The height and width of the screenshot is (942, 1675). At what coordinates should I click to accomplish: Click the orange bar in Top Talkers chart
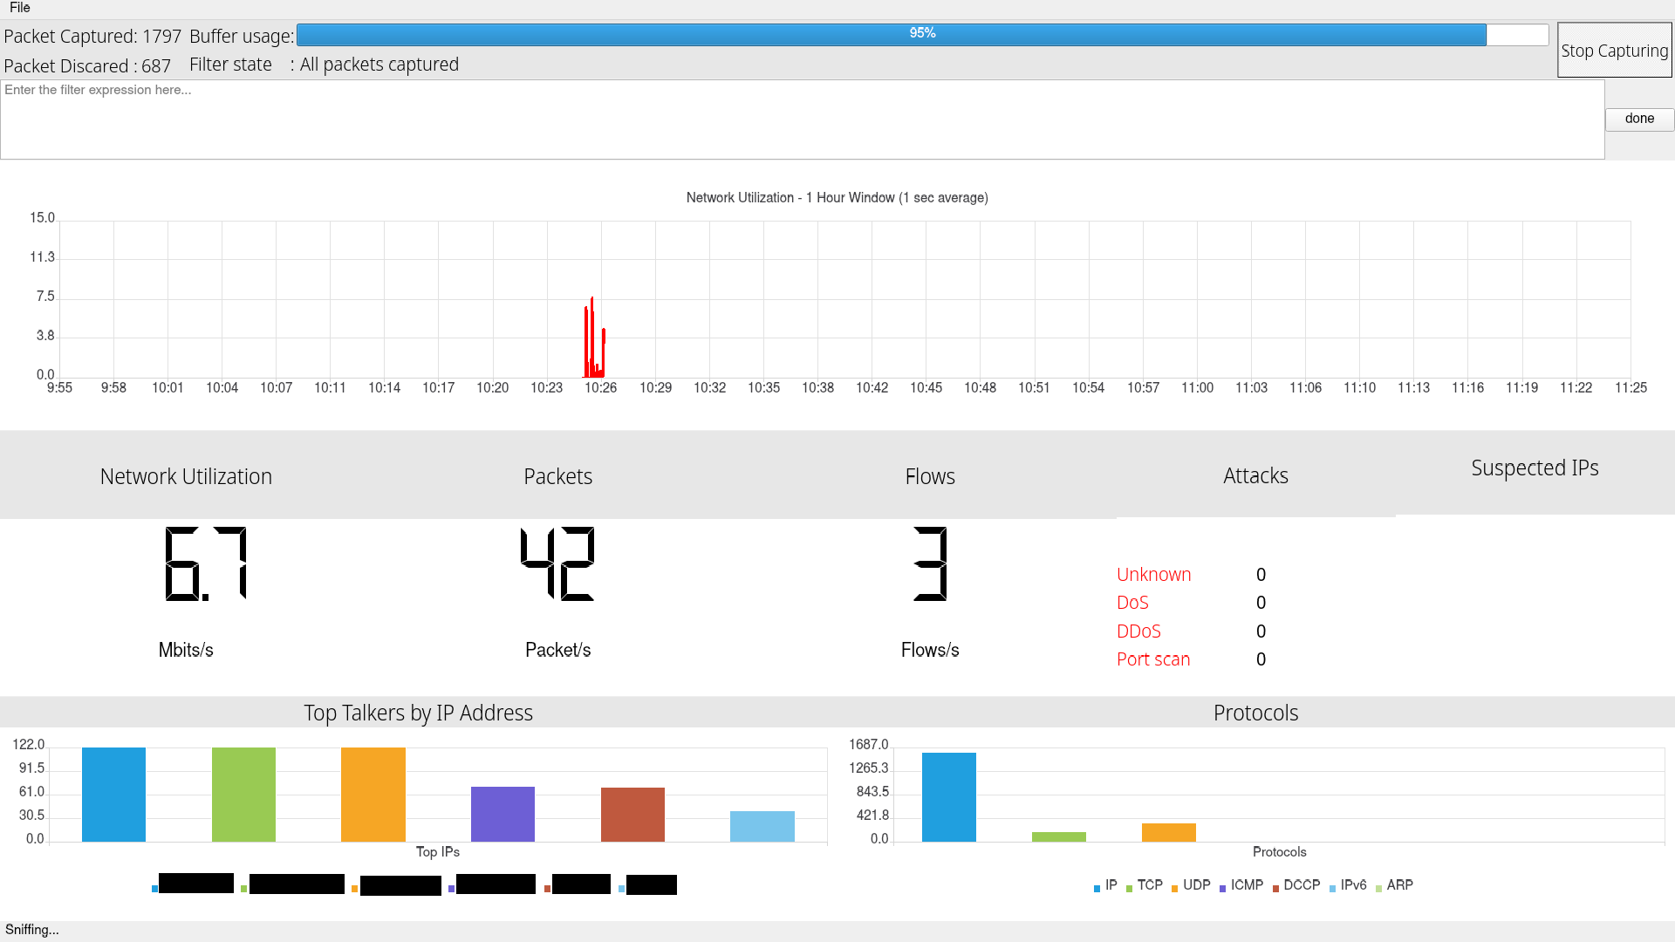coord(373,795)
